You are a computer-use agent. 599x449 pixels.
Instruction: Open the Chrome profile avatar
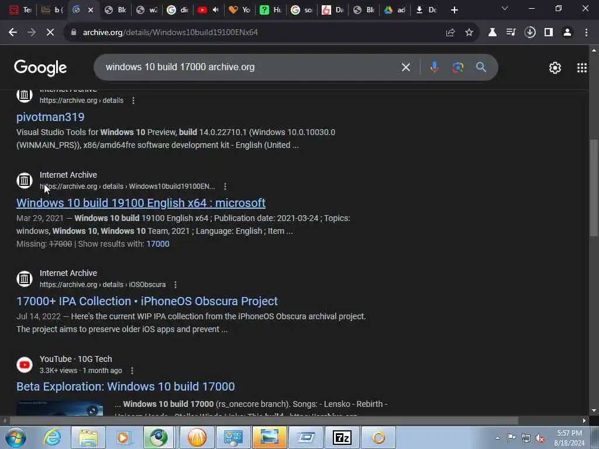pyautogui.click(x=567, y=33)
